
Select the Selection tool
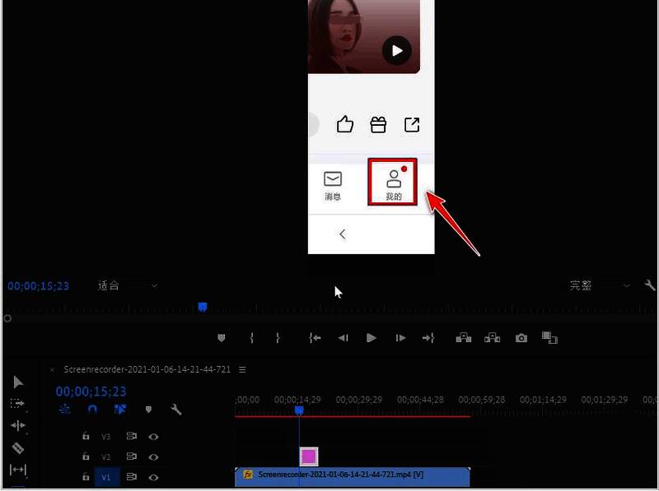coord(17,381)
